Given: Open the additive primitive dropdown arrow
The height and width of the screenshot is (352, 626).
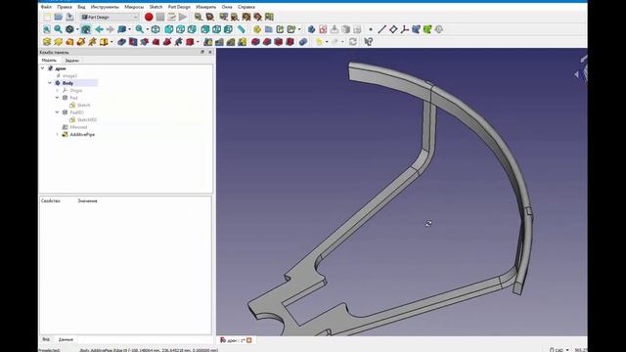Looking at the screenshot, I should (x=112, y=42).
